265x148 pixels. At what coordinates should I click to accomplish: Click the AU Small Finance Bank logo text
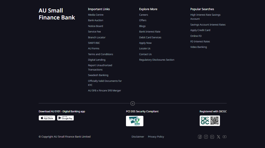coord(57,14)
